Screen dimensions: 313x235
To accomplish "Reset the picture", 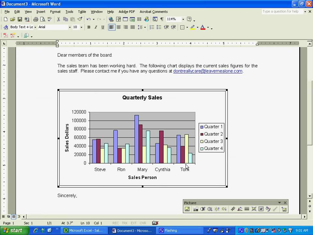I will coord(284,209).
